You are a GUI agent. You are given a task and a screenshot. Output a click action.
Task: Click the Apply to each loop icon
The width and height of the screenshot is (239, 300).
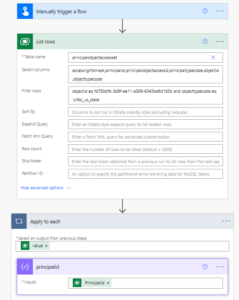click(19, 221)
